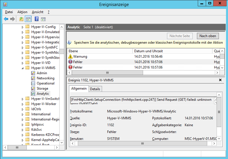Select the International-Regional tree item
Screen dimensions: 228x159
tap(45, 119)
